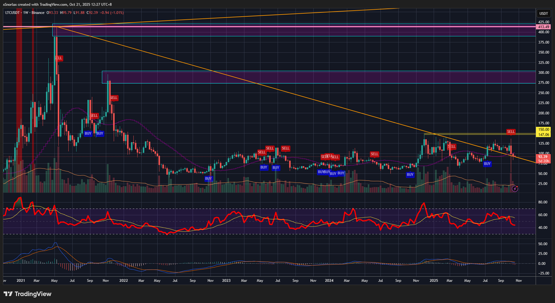Viewport: 555px width, 303px height.
Task: Click the BUY marker near July 2025
Action: [487, 163]
